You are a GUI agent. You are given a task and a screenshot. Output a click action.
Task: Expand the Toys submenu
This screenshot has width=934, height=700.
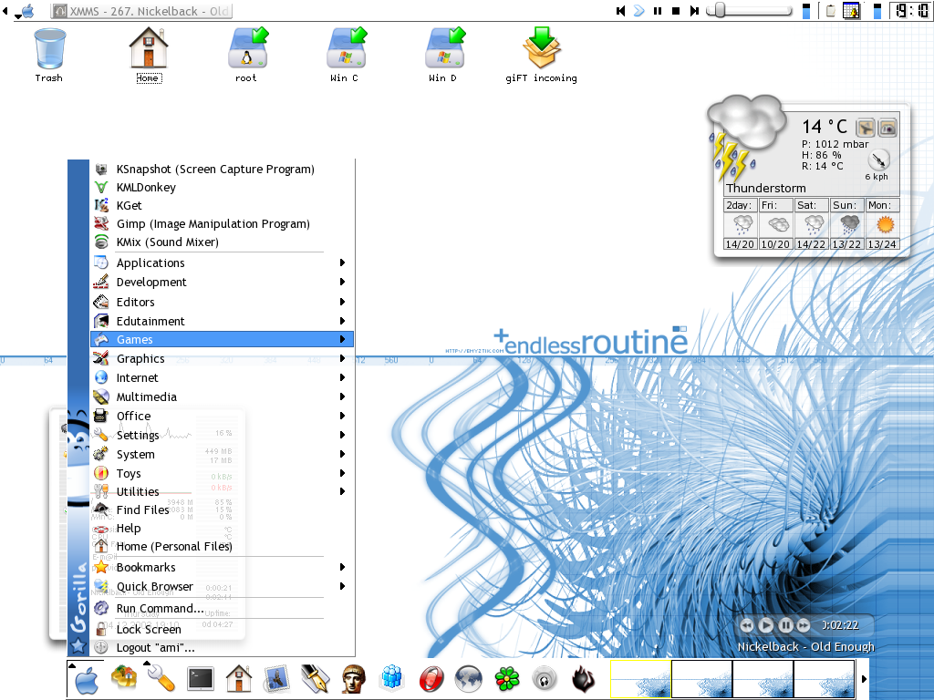coord(222,473)
